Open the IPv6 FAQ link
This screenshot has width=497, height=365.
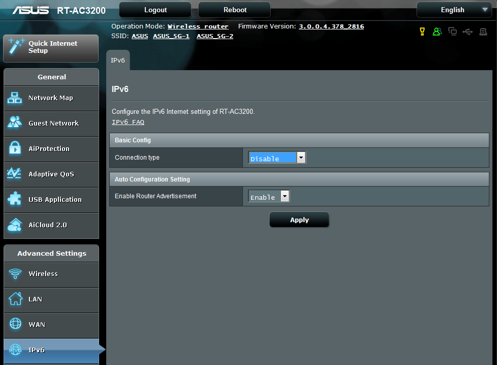click(x=128, y=122)
